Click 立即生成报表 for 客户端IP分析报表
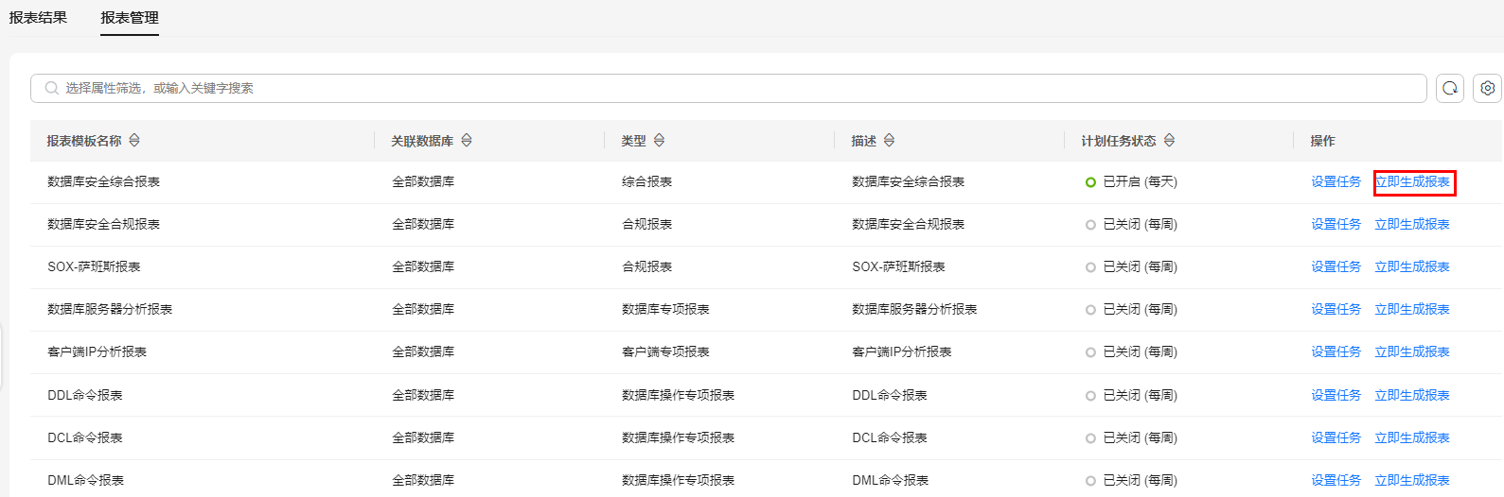1504x497 pixels. pyautogui.click(x=1412, y=351)
